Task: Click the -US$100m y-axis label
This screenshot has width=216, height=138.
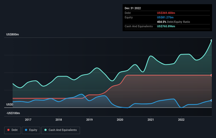Action: (13, 113)
